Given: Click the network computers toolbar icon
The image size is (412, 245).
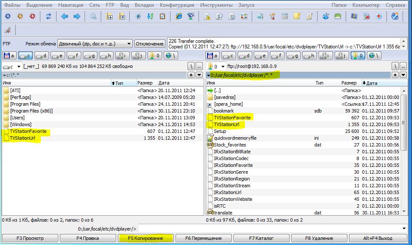Looking at the screenshot, I should tap(191, 16).
